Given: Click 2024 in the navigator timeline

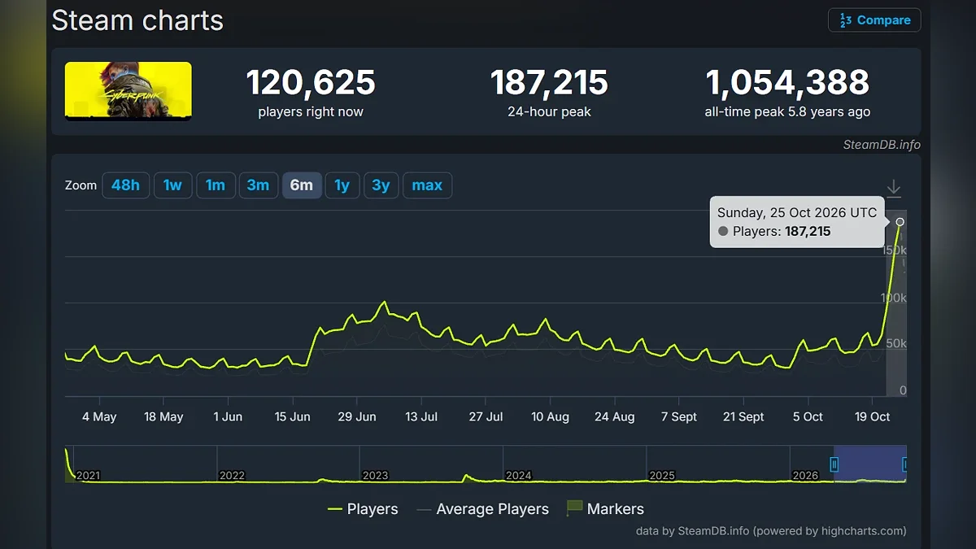Looking at the screenshot, I should pos(519,475).
